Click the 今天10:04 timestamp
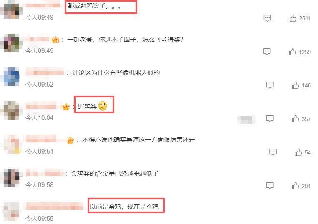The height and width of the screenshot is (224, 318). (40, 118)
